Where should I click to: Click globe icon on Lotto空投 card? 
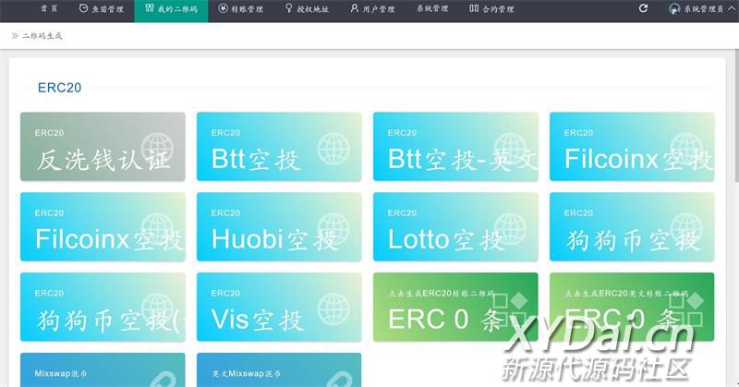[x=511, y=229]
